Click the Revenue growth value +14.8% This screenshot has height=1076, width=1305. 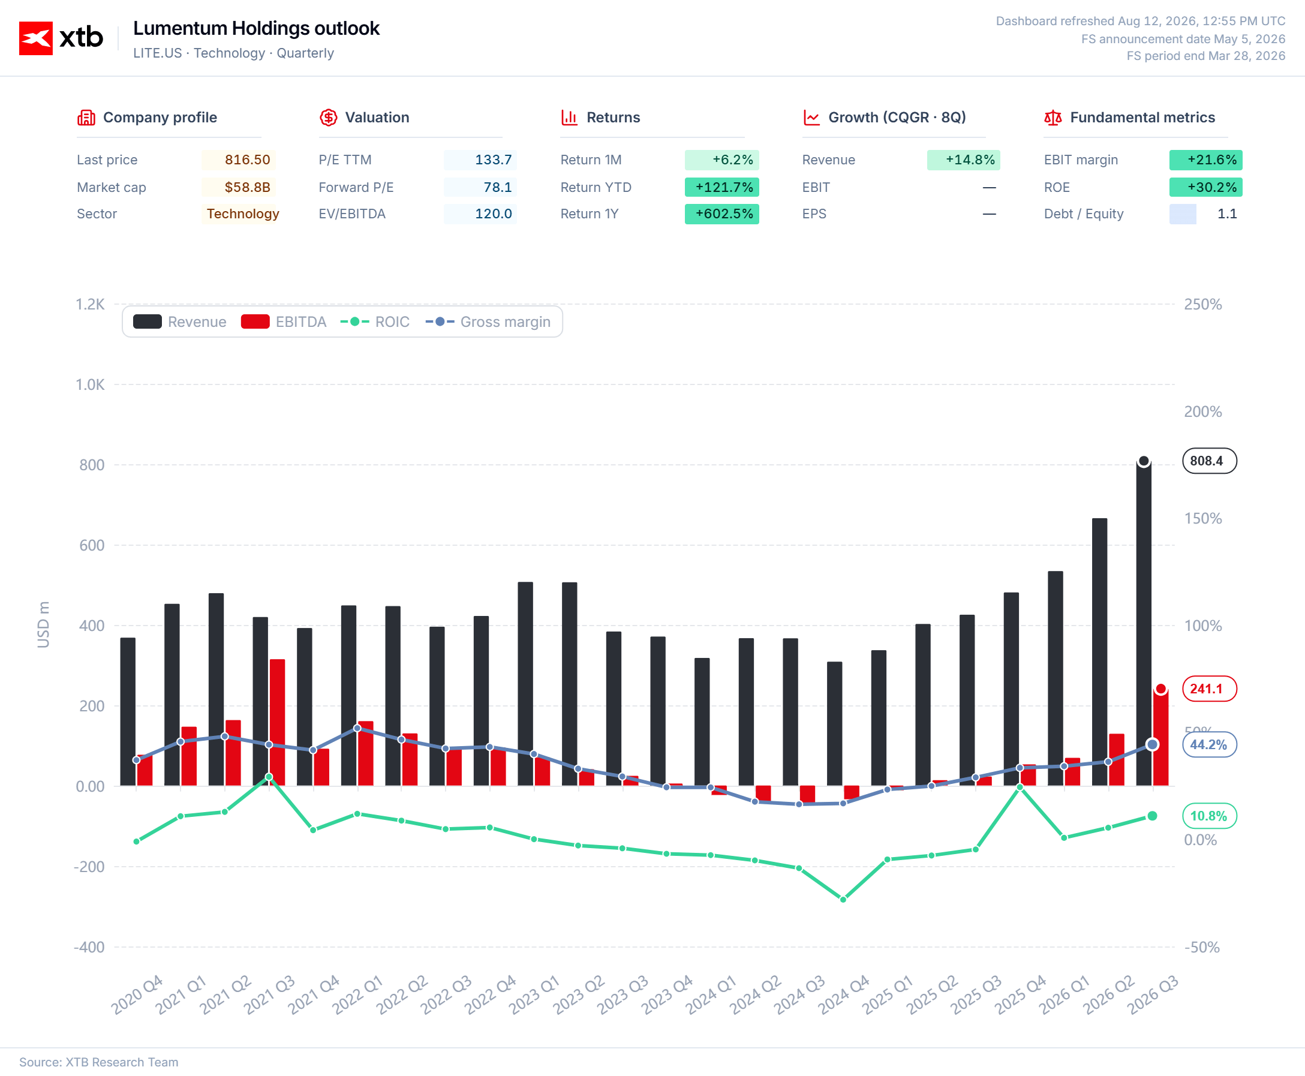tap(964, 160)
